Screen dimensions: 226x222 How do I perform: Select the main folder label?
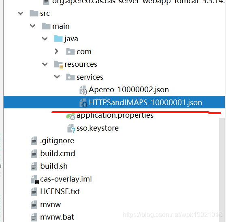click(61, 26)
